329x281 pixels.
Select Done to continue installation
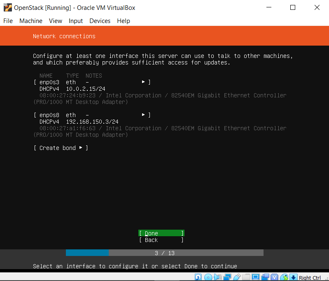[x=161, y=233]
